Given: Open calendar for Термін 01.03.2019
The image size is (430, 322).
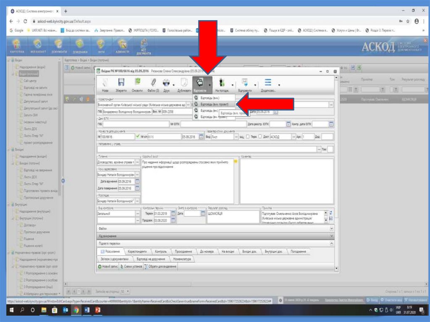Looking at the screenshot, I should [173, 213].
